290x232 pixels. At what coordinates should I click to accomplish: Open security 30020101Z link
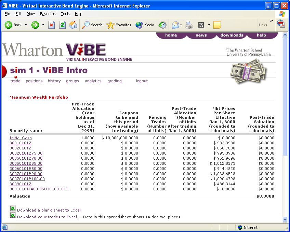[21, 148]
